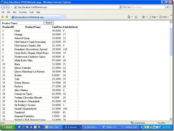Screen dimensions: 174x131
Task: Expand the Home button dropdown arrow
Action: coord(132,17)
